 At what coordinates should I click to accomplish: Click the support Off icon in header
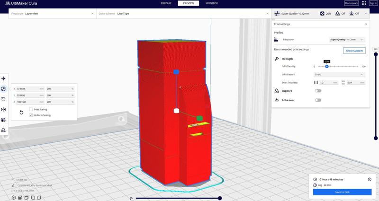tap(337, 14)
